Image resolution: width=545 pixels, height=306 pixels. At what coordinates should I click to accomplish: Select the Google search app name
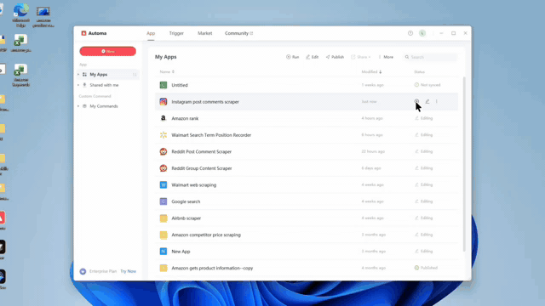(186, 201)
